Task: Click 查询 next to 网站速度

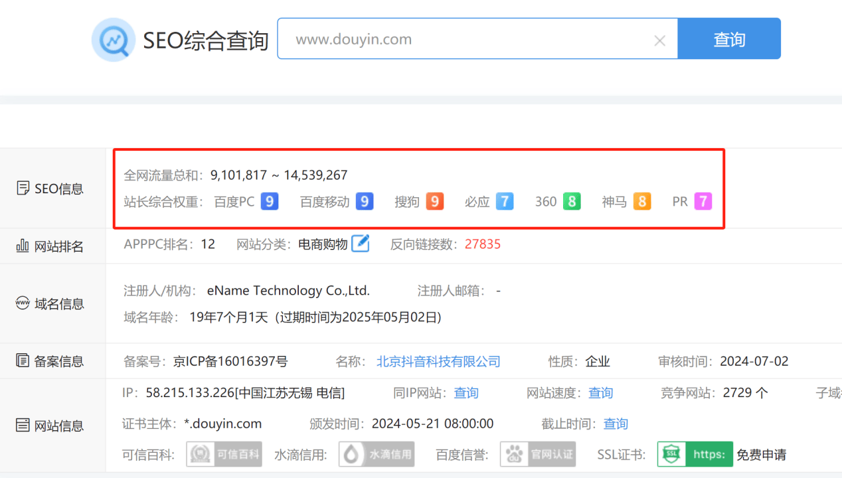Action: 601,393
